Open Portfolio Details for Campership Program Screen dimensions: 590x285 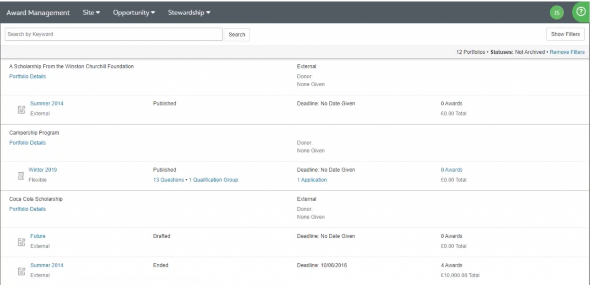[27, 142]
